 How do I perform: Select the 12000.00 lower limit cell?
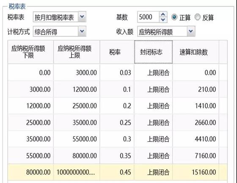[30, 106]
